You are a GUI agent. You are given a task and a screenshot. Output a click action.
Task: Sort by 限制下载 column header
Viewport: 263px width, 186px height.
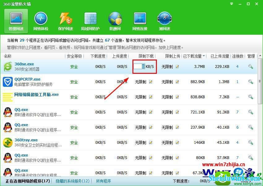coord(146,56)
